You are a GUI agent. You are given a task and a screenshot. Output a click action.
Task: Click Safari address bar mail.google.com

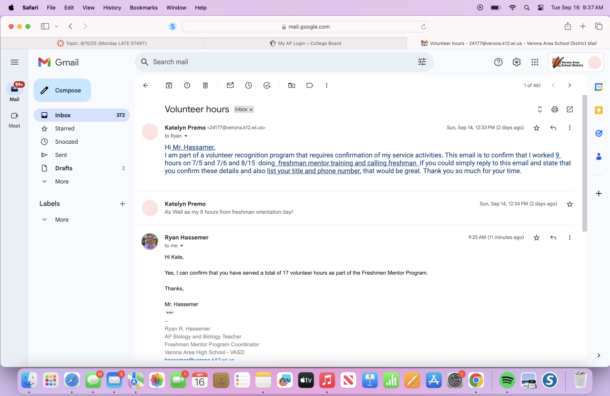tap(305, 27)
